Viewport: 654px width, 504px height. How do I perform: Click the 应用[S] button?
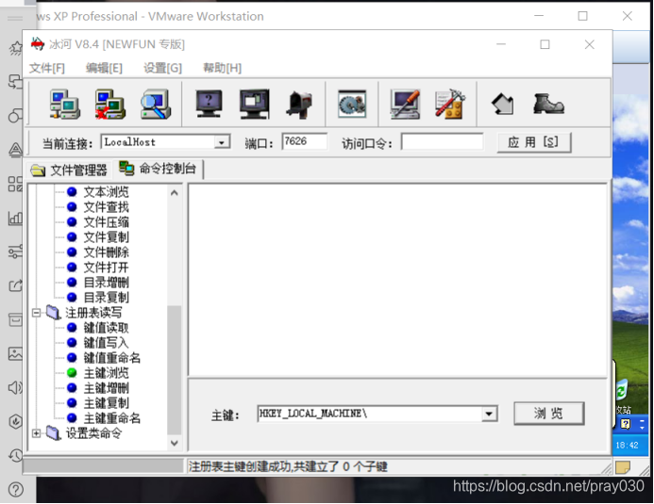[533, 143]
